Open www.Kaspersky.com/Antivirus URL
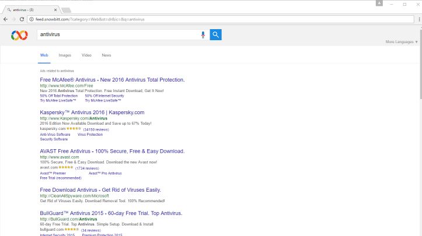422x236 pixels. pos(74,118)
